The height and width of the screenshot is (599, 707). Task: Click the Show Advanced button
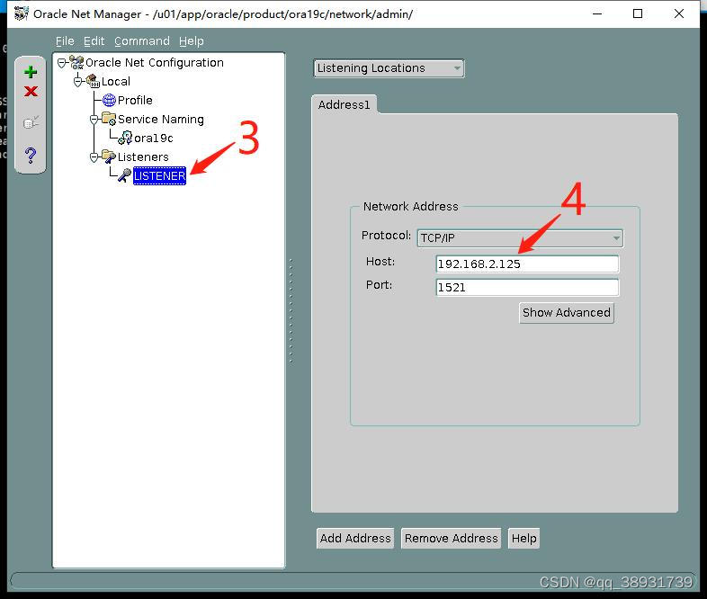click(567, 313)
